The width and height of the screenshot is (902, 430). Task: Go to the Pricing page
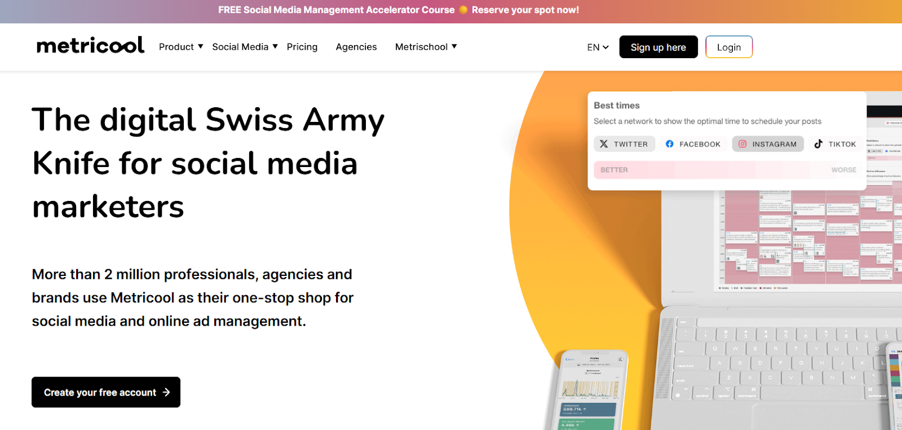(302, 47)
